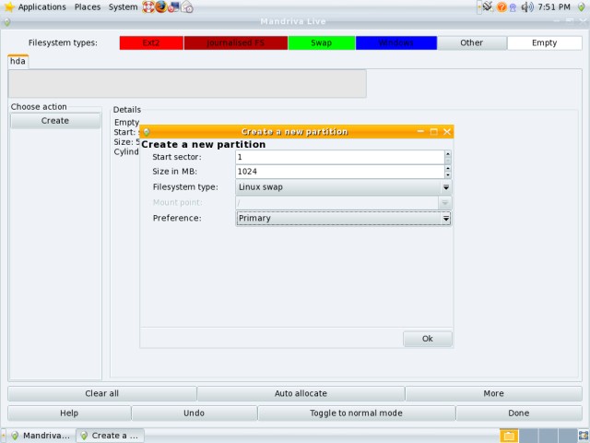Click the Undo button

(x=195, y=413)
